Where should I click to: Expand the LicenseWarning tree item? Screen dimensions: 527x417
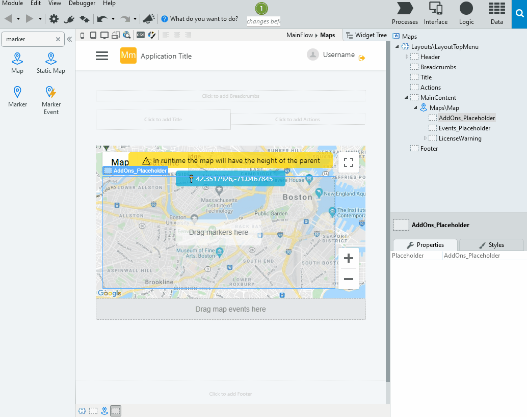point(426,138)
